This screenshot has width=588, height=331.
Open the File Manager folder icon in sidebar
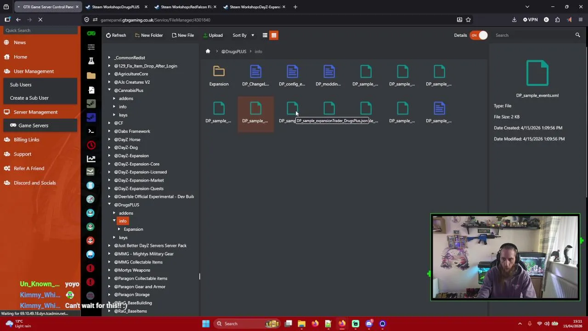[x=91, y=75]
